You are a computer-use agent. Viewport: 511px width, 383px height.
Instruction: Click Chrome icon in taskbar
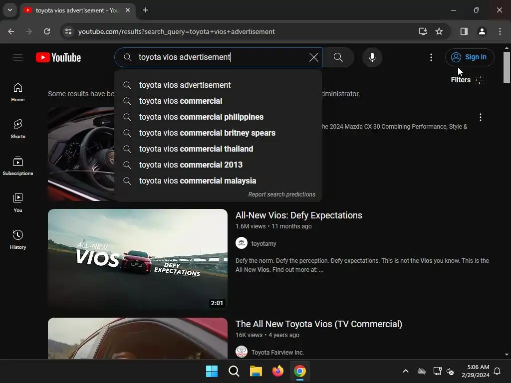(300, 371)
